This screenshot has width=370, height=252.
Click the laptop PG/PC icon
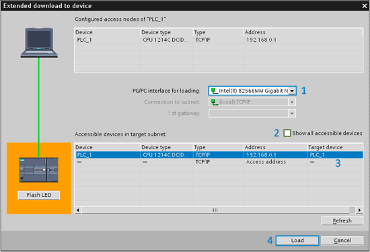pos(39,42)
